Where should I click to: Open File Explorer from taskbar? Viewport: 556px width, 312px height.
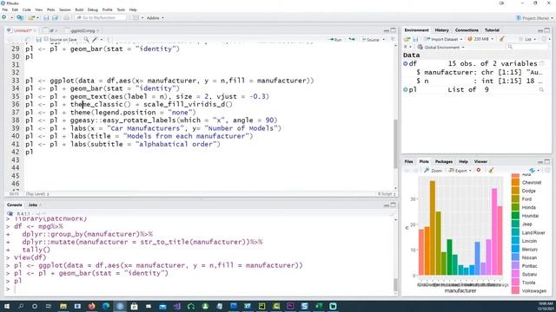[x=63, y=306]
